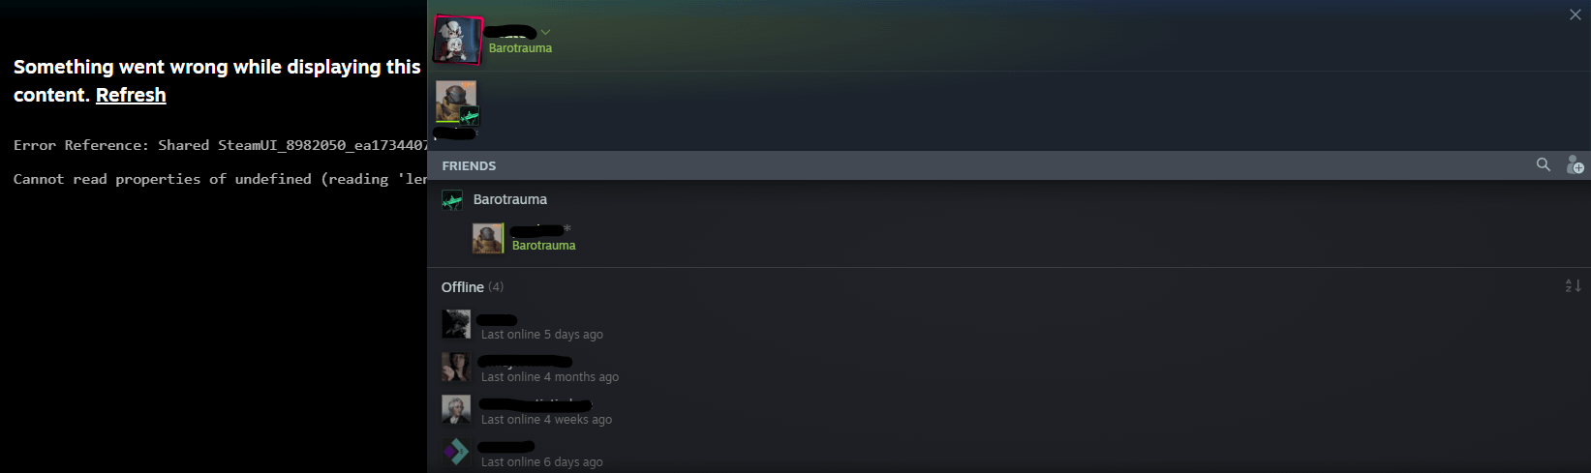
Task: Click the sort offline friends icon
Action: [x=1573, y=285]
